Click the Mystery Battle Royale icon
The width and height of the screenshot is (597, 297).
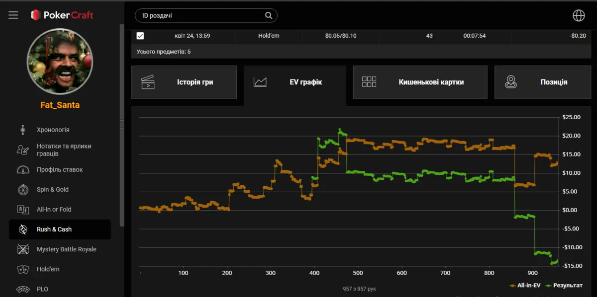(23, 249)
